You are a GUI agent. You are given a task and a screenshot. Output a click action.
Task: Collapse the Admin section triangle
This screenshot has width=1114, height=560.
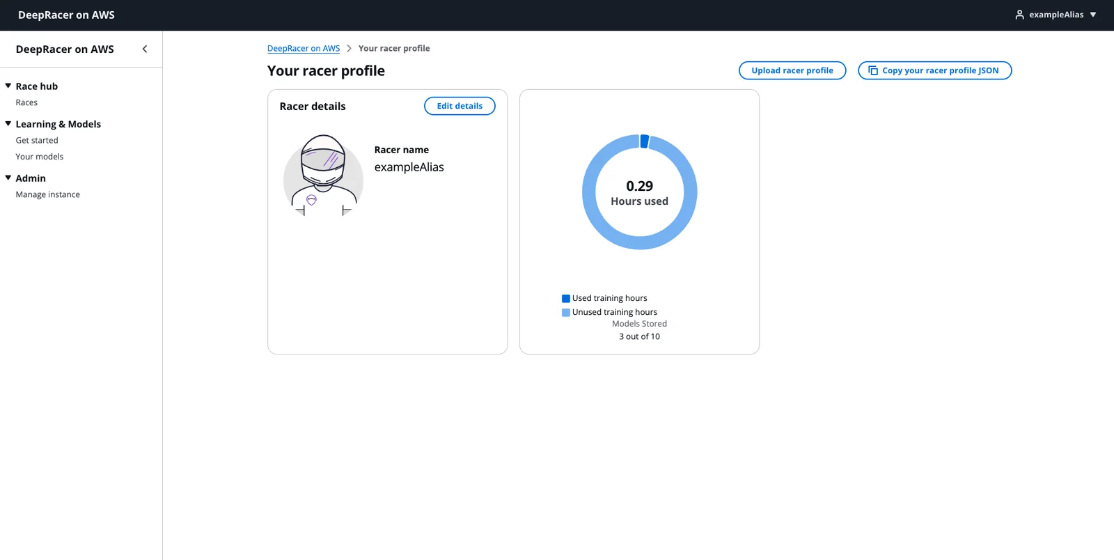(x=8, y=178)
